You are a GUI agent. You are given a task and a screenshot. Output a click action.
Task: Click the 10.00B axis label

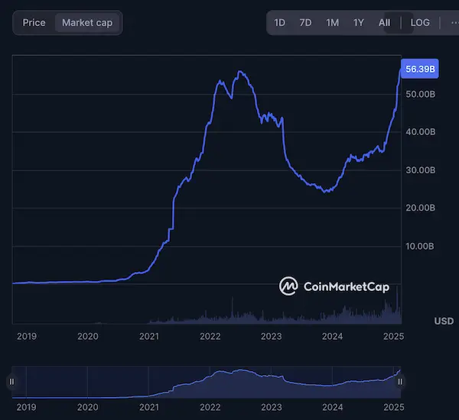(x=420, y=247)
